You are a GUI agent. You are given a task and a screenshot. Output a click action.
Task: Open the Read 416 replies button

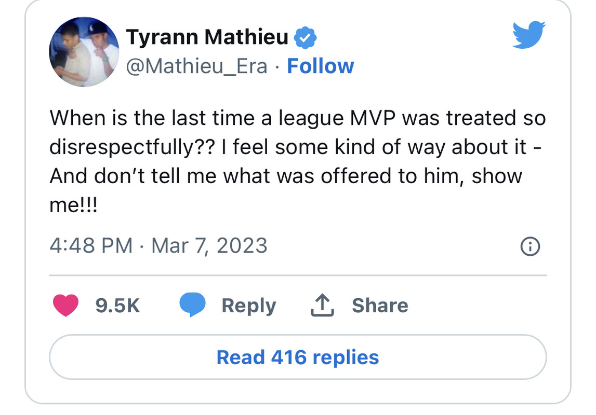(298, 357)
